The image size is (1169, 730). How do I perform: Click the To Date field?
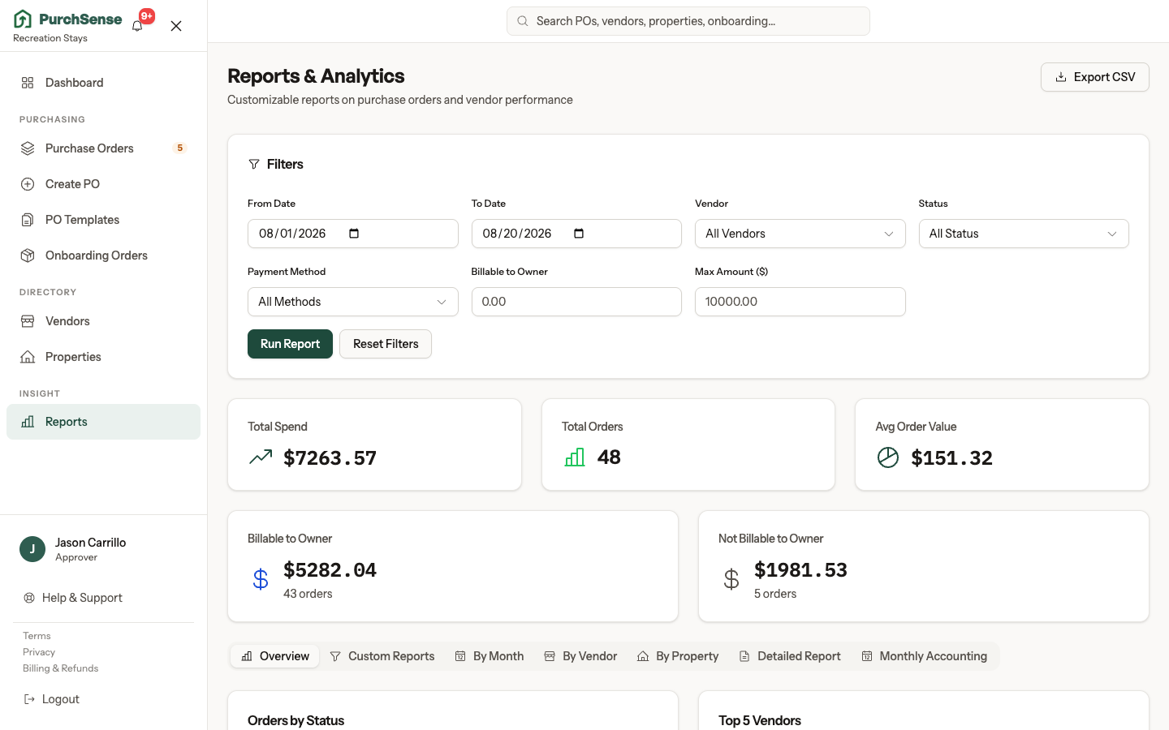576,234
